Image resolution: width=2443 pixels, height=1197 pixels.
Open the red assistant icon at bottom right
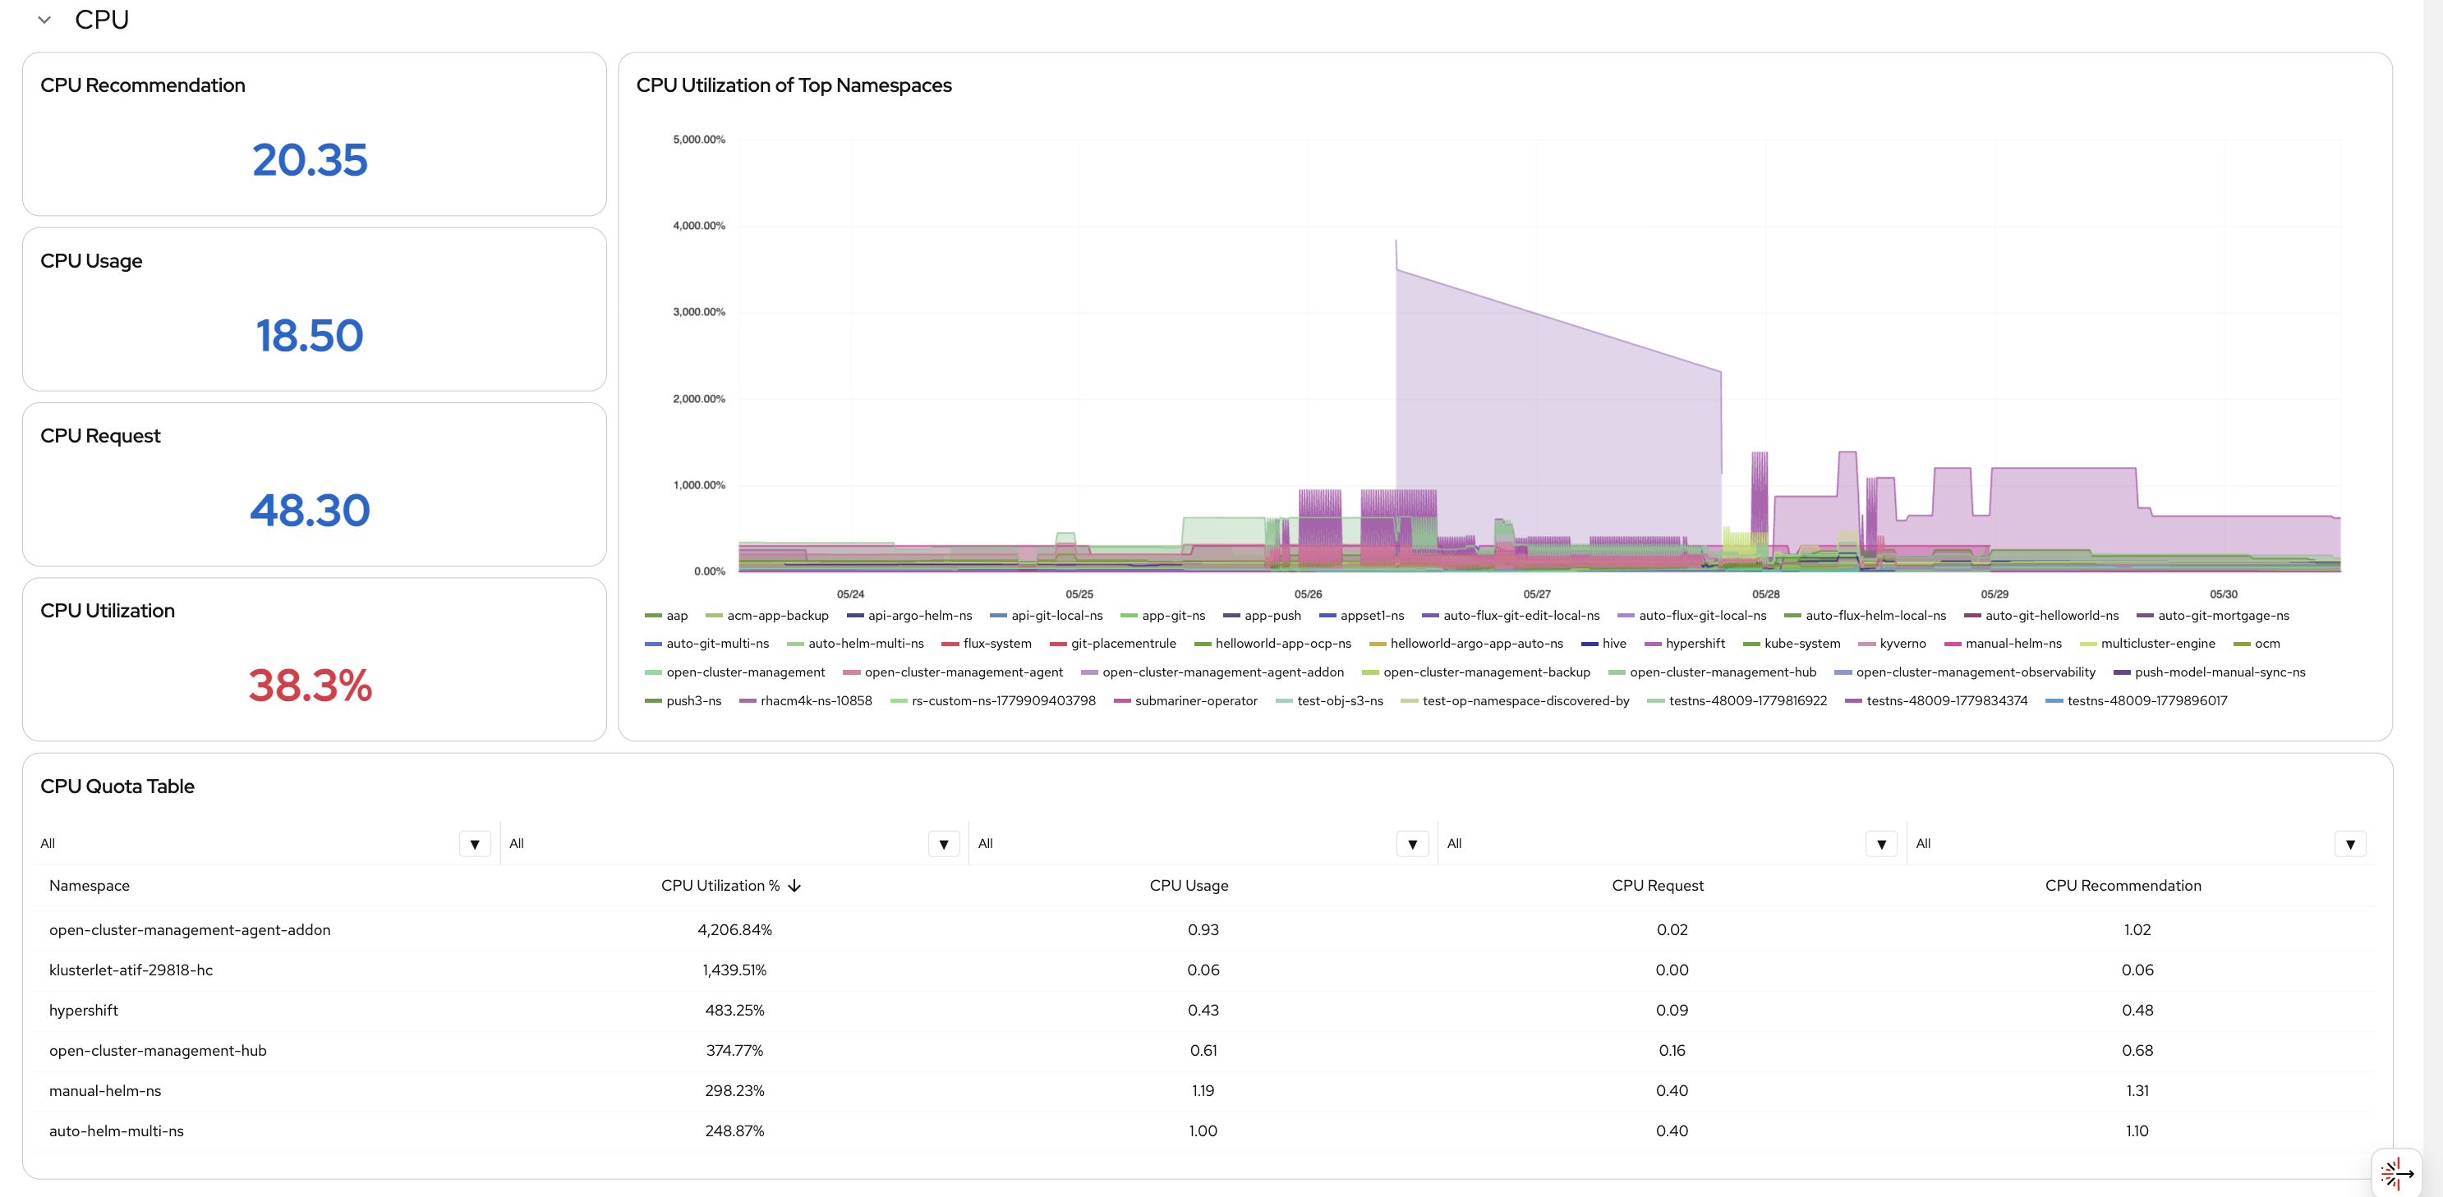click(2396, 1173)
